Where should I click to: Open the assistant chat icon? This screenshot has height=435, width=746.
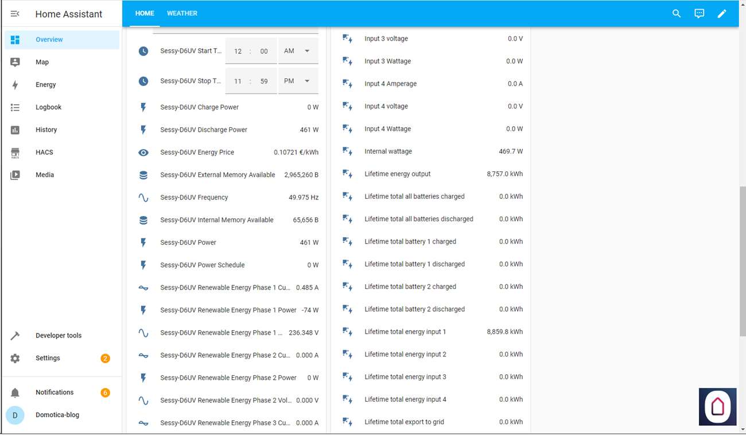click(x=699, y=14)
